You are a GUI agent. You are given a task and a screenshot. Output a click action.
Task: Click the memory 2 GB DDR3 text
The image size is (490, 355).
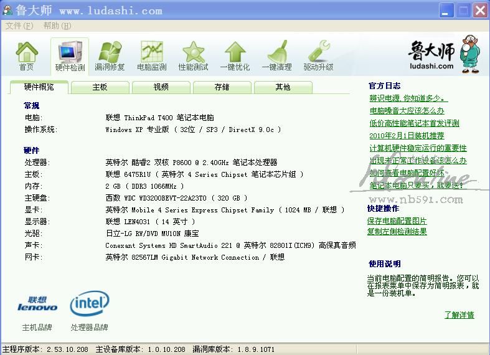[x=144, y=186]
